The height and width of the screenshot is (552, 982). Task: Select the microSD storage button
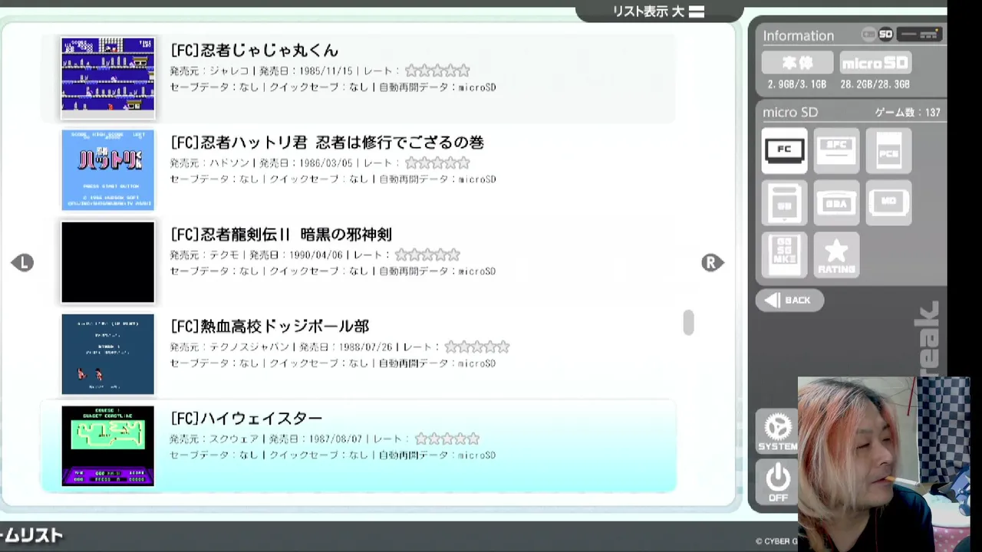[875, 63]
